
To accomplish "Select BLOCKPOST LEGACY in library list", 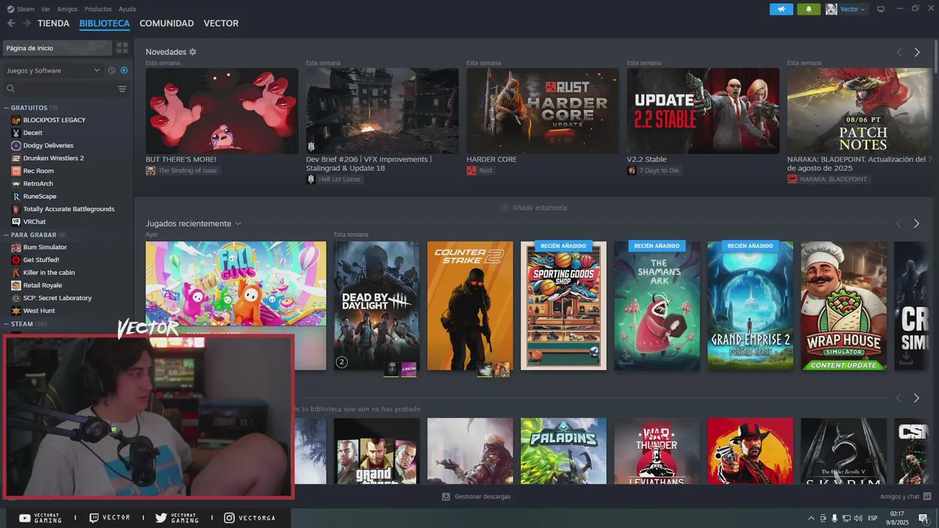I will coord(54,120).
